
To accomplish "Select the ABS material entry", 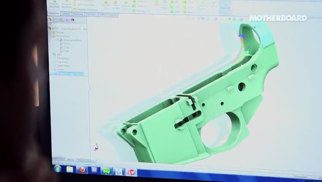I will [57, 55].
